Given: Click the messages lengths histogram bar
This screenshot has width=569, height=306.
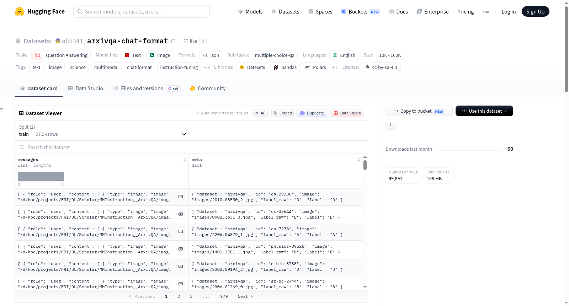Looking at the screenshot, I should point(41,176).
